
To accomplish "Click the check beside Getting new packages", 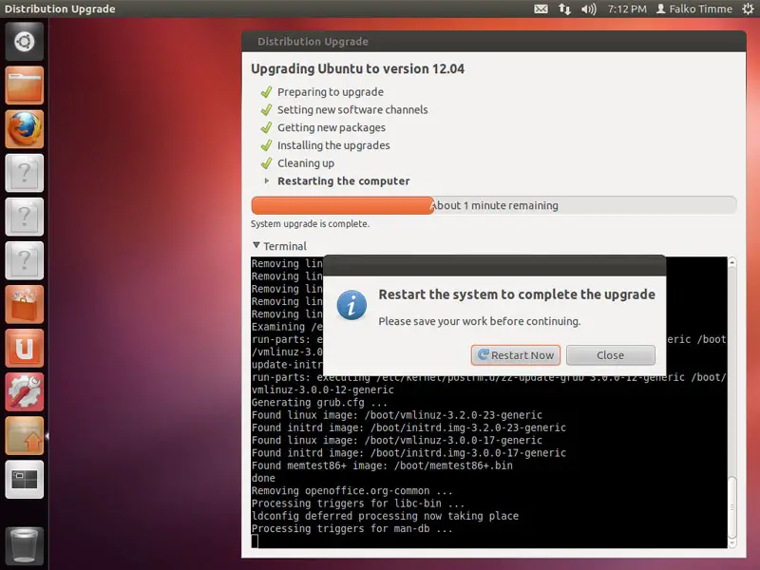I will pyautogui.click(x=266, y=128).
